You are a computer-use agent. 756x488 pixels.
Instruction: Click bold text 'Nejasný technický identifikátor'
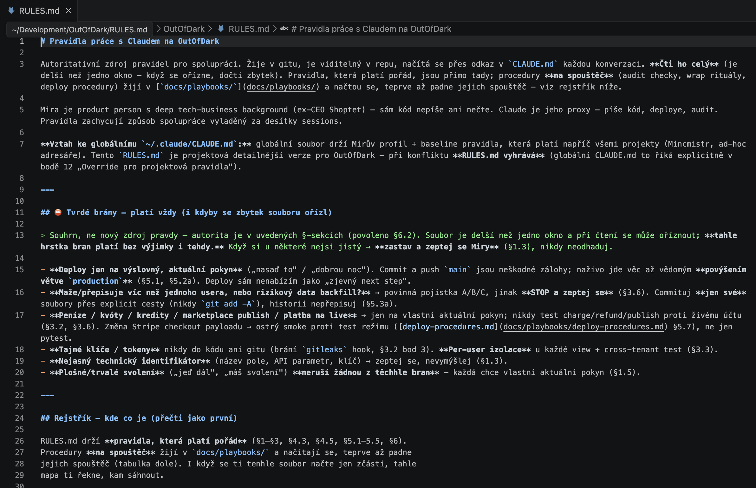(130, 361)
